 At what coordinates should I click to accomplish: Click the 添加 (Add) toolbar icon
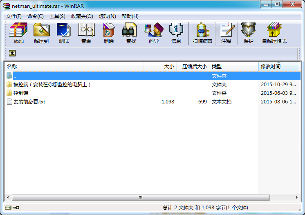(x=18, y=33)
